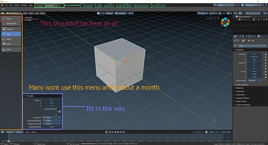Click the play animation button
268x145 pixels.
(x=118, y=132)
